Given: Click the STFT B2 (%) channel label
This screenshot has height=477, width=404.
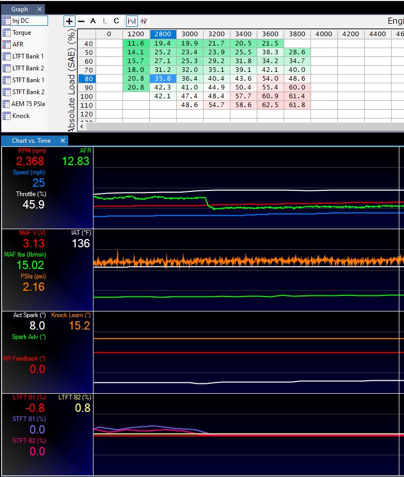Looking at the screenshot, I should [29, 441].
